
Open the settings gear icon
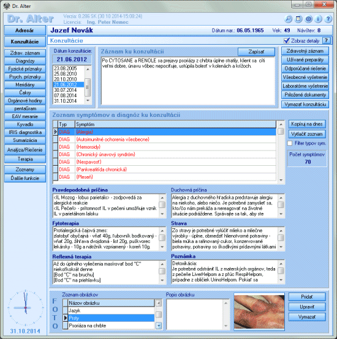308,19
